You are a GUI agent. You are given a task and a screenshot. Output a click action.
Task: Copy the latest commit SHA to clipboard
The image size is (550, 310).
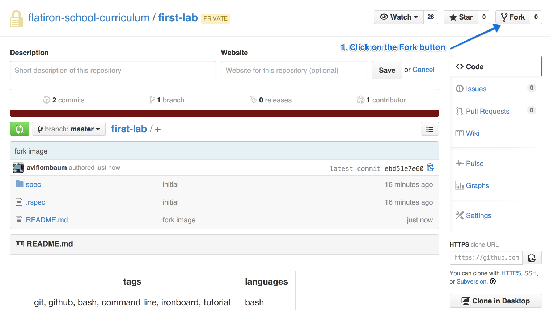click(x=430, y=167)
